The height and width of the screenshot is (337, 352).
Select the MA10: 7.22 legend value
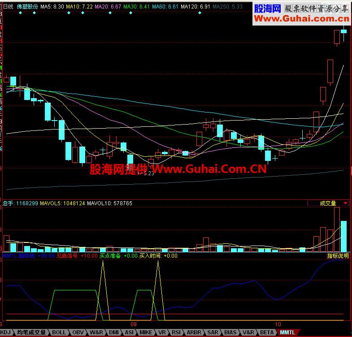click(79, 7)
